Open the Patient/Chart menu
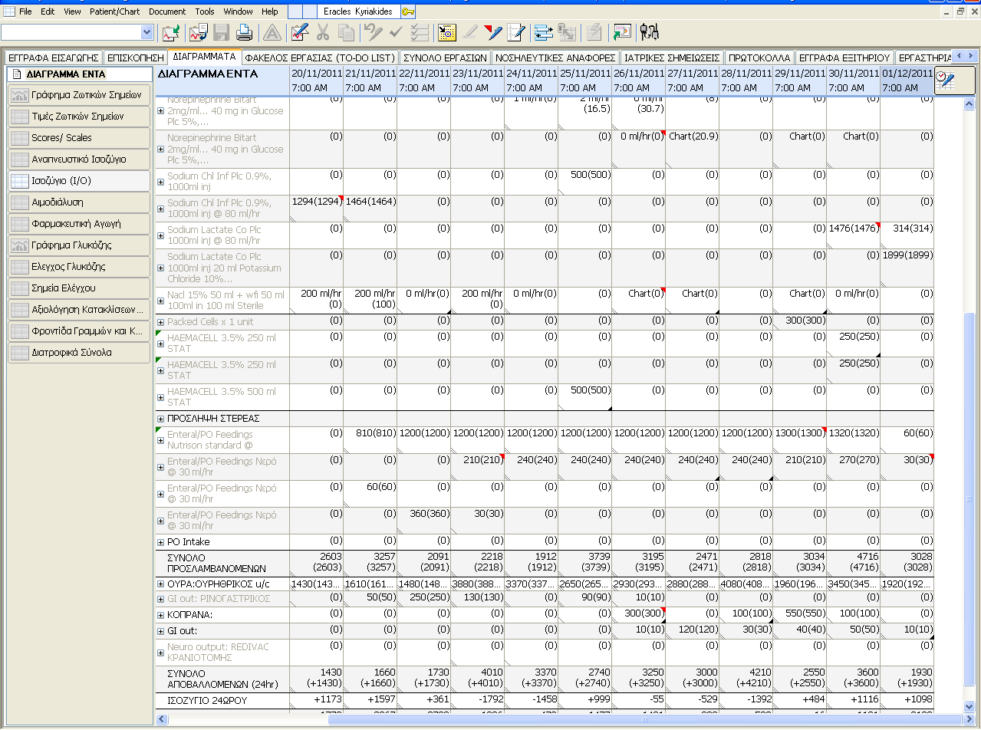The image size is (981, 730). pyautogui.click(x=114, y=12)
